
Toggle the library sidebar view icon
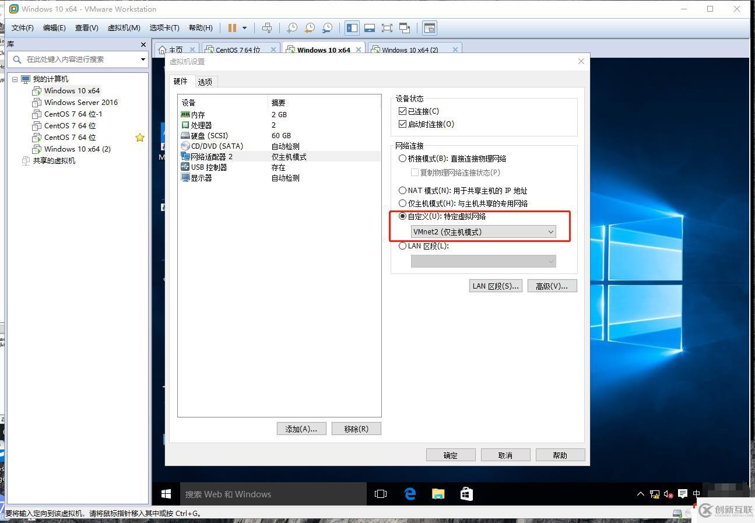coord(352,28)
